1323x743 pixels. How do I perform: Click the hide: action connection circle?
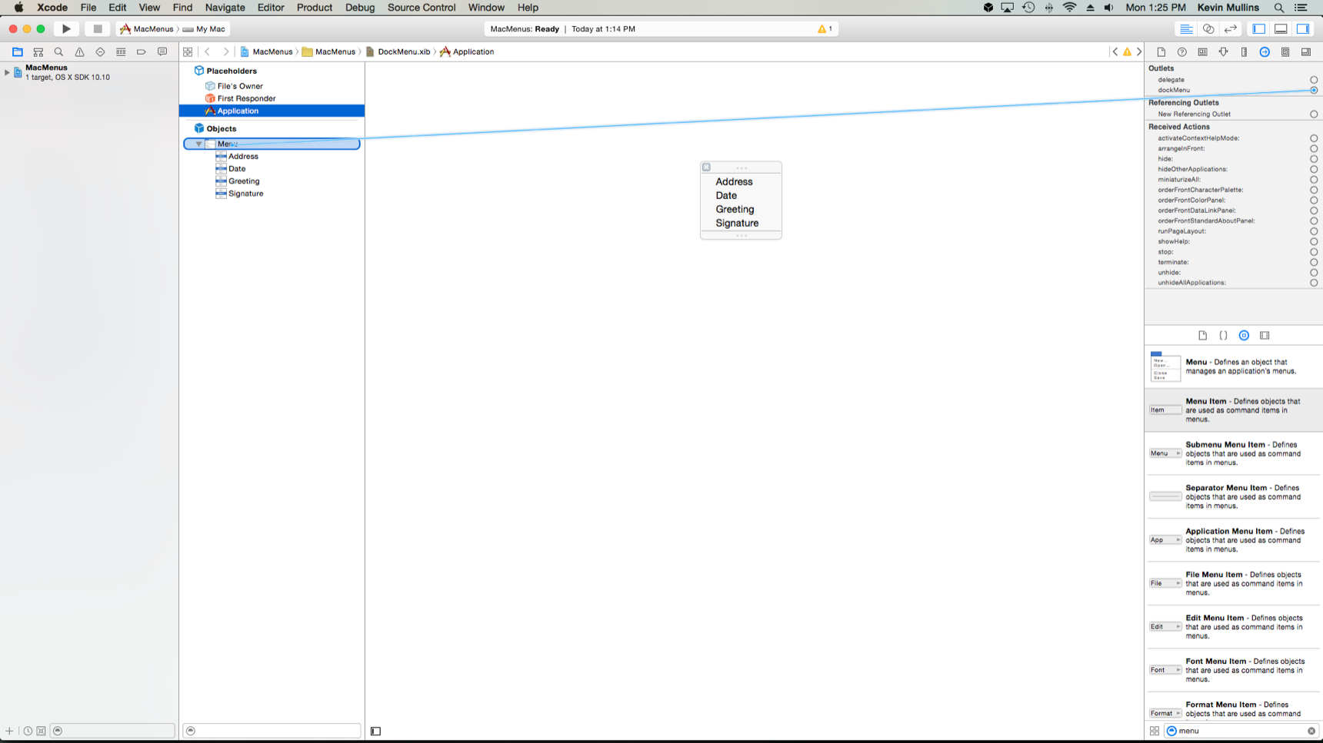click(x=1314, y=159)
